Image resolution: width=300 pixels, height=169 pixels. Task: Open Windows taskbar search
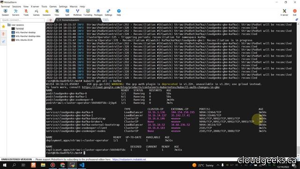click(x=14, y=165)
